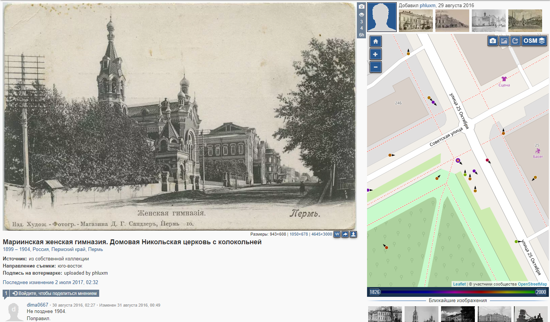550x322 pixels.
Task: Open the phluxm user profile link
Action: coord(428,5)
